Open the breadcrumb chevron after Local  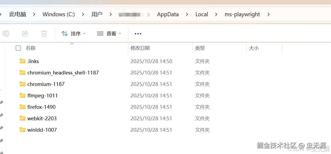[x=216, y=14]
